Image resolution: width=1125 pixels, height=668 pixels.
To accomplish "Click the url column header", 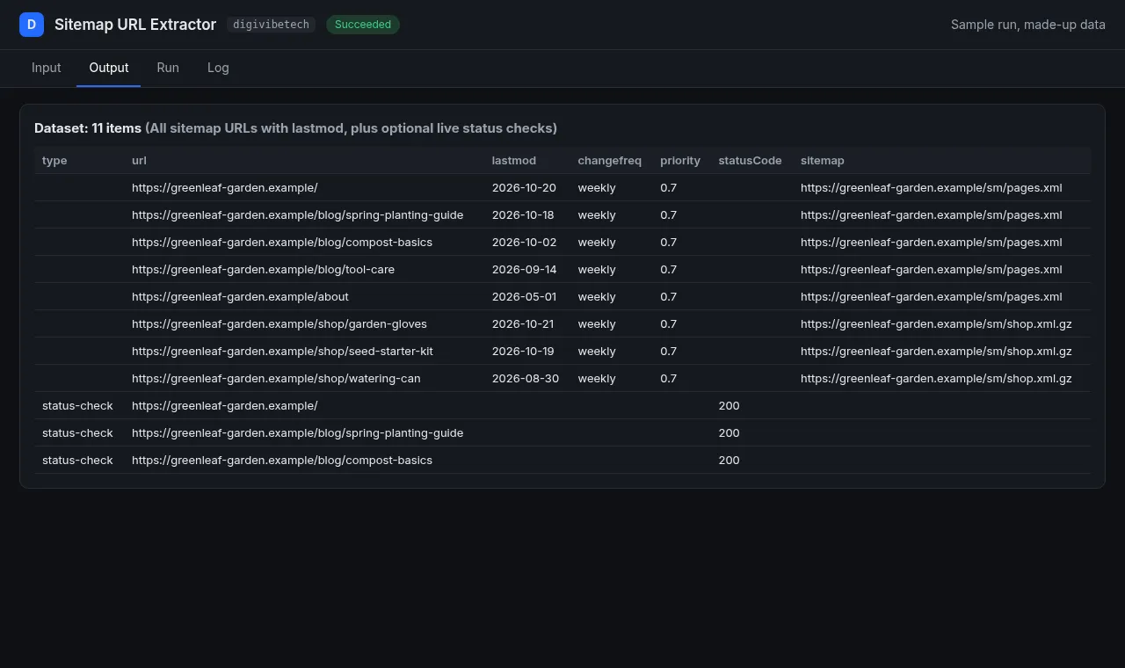I will [x=139, y=160].
